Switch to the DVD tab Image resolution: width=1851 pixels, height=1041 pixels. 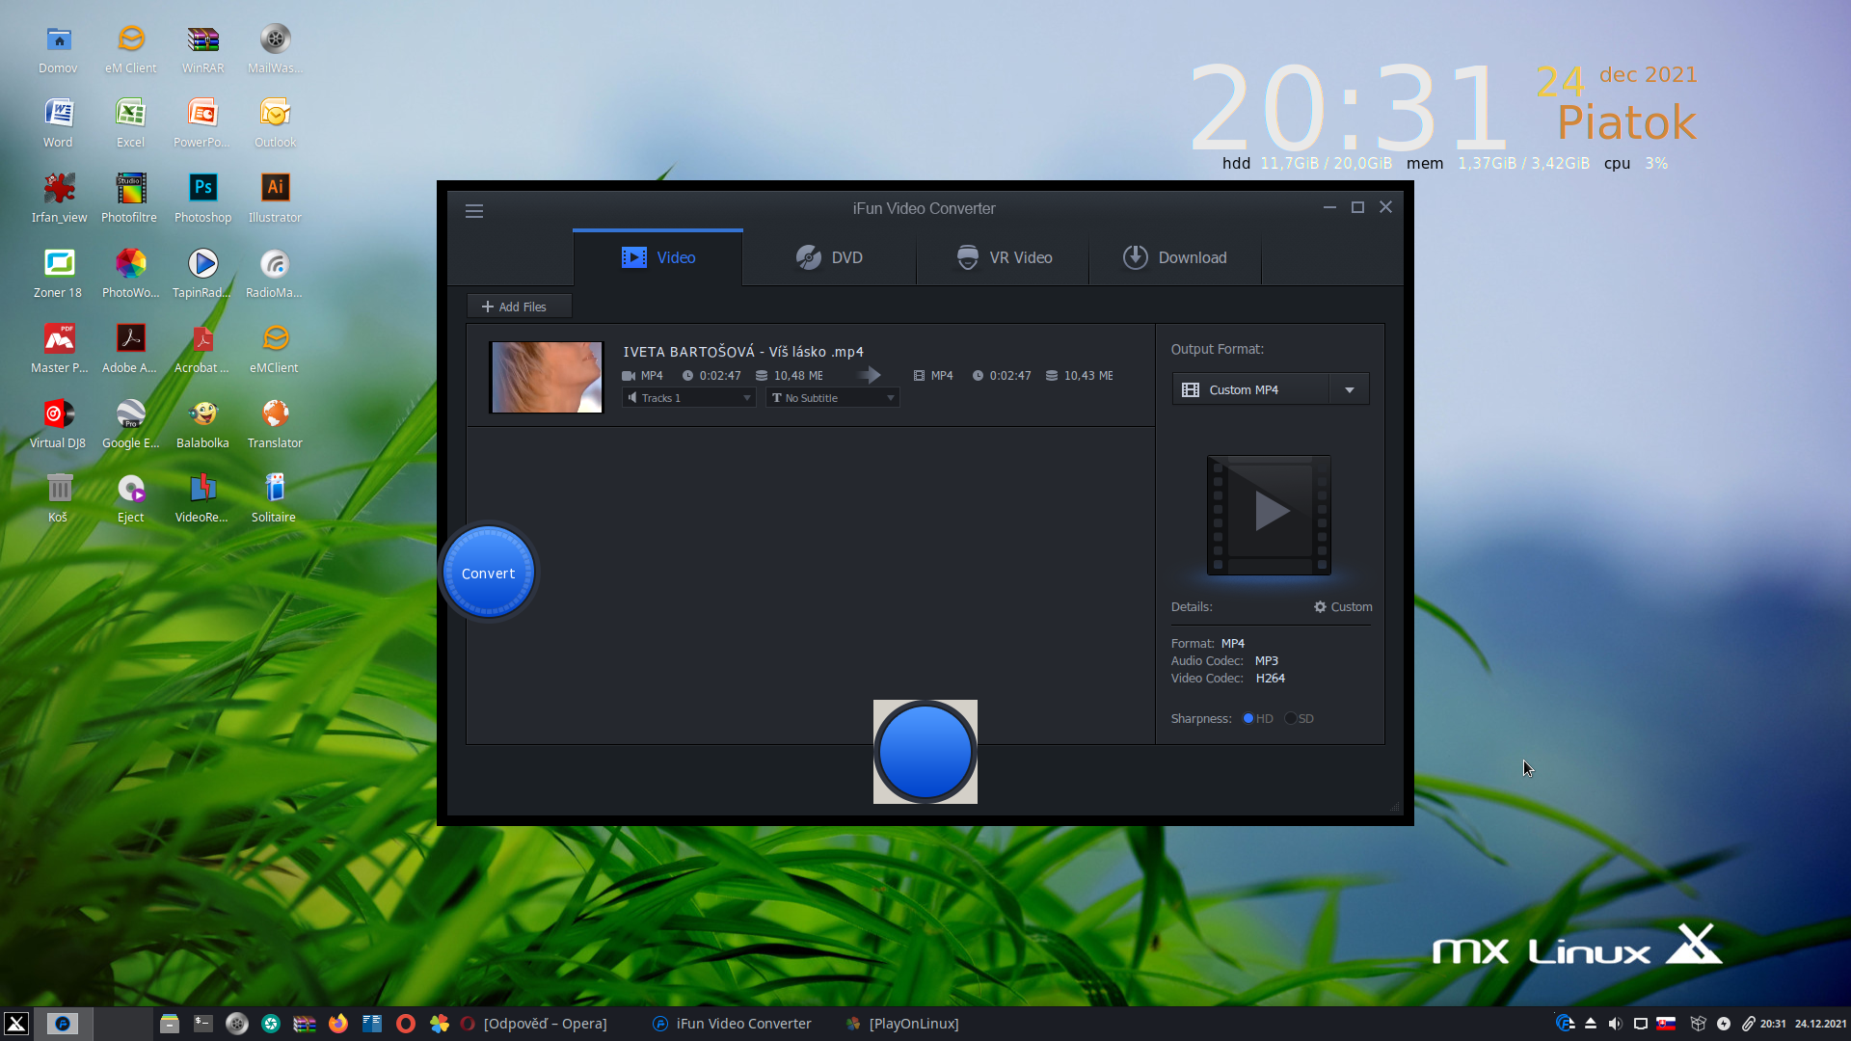[829, 258]
